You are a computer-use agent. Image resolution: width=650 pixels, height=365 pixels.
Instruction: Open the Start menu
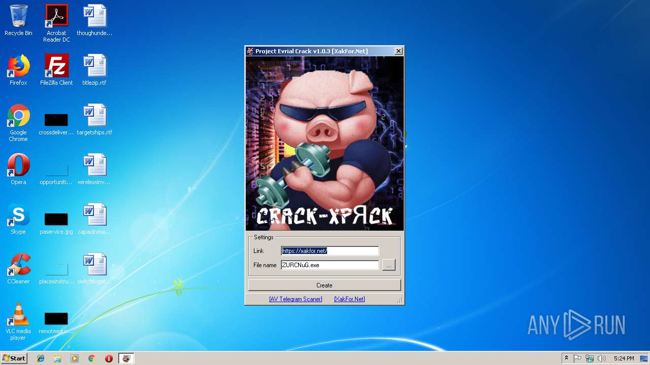click(14, 358)
